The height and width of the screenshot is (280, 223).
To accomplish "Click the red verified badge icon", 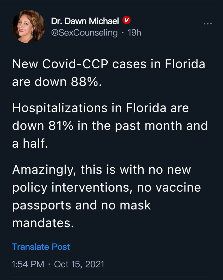I will click(126, 20).
